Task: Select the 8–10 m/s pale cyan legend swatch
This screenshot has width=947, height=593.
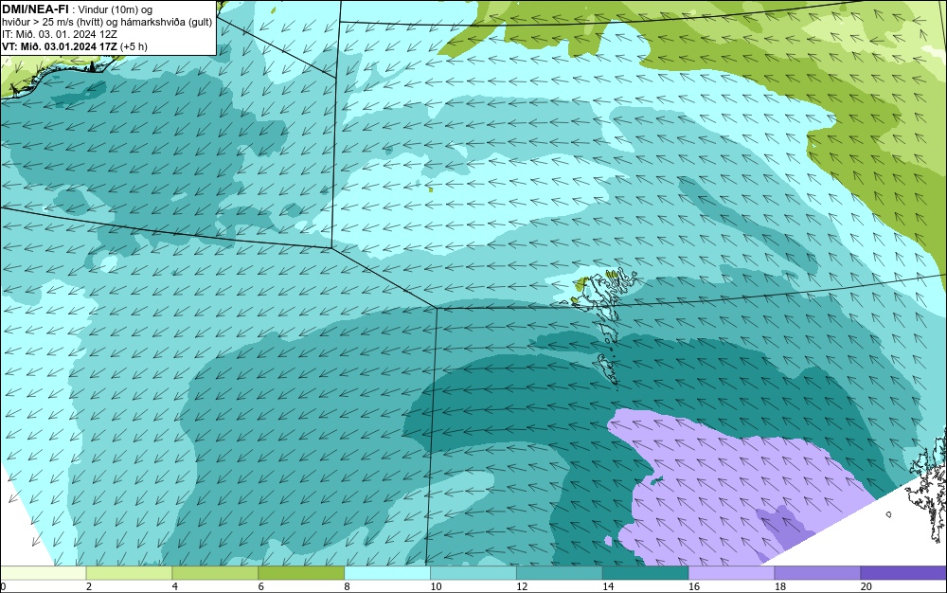Action: (387, 573)
